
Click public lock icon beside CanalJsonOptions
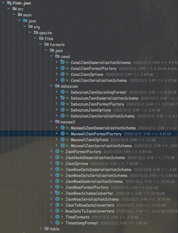(x=67, y=74)
